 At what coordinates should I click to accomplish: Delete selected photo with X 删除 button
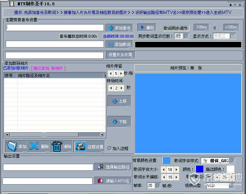pos(39,147)
